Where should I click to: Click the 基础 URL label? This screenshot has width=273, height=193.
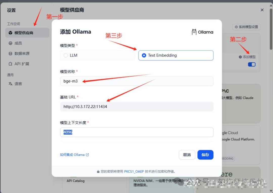tap(68, 97)
